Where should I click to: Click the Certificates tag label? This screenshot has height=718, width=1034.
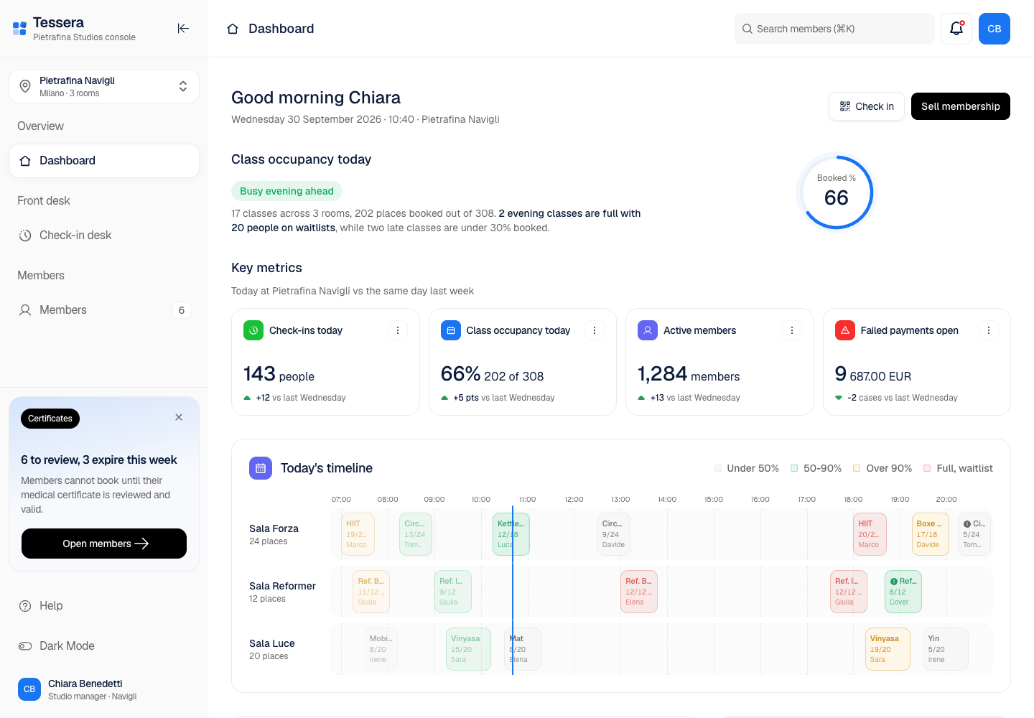click(50, 419)
